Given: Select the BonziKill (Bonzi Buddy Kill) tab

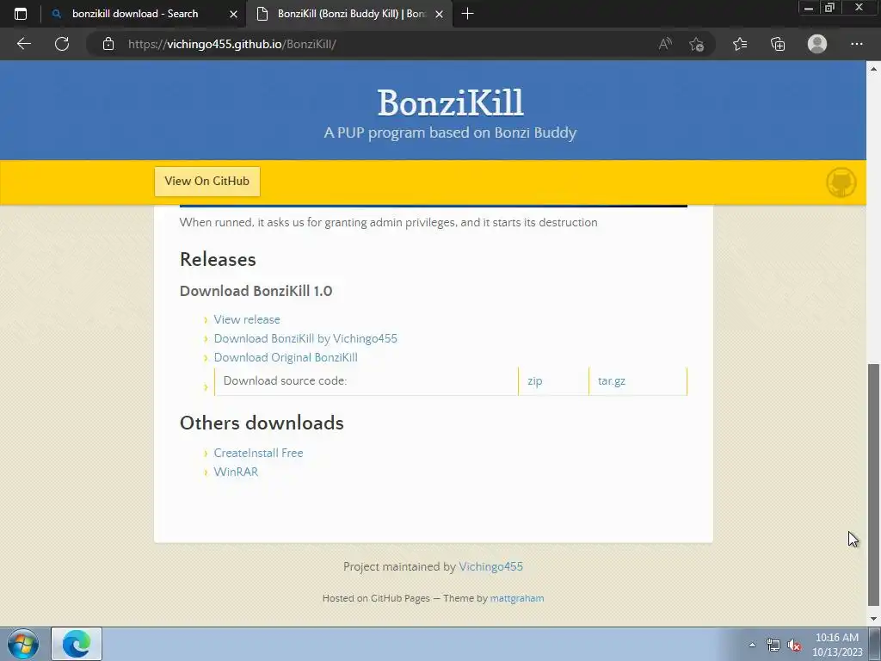Looking at the screenshot, I should (x=349, y=14).
